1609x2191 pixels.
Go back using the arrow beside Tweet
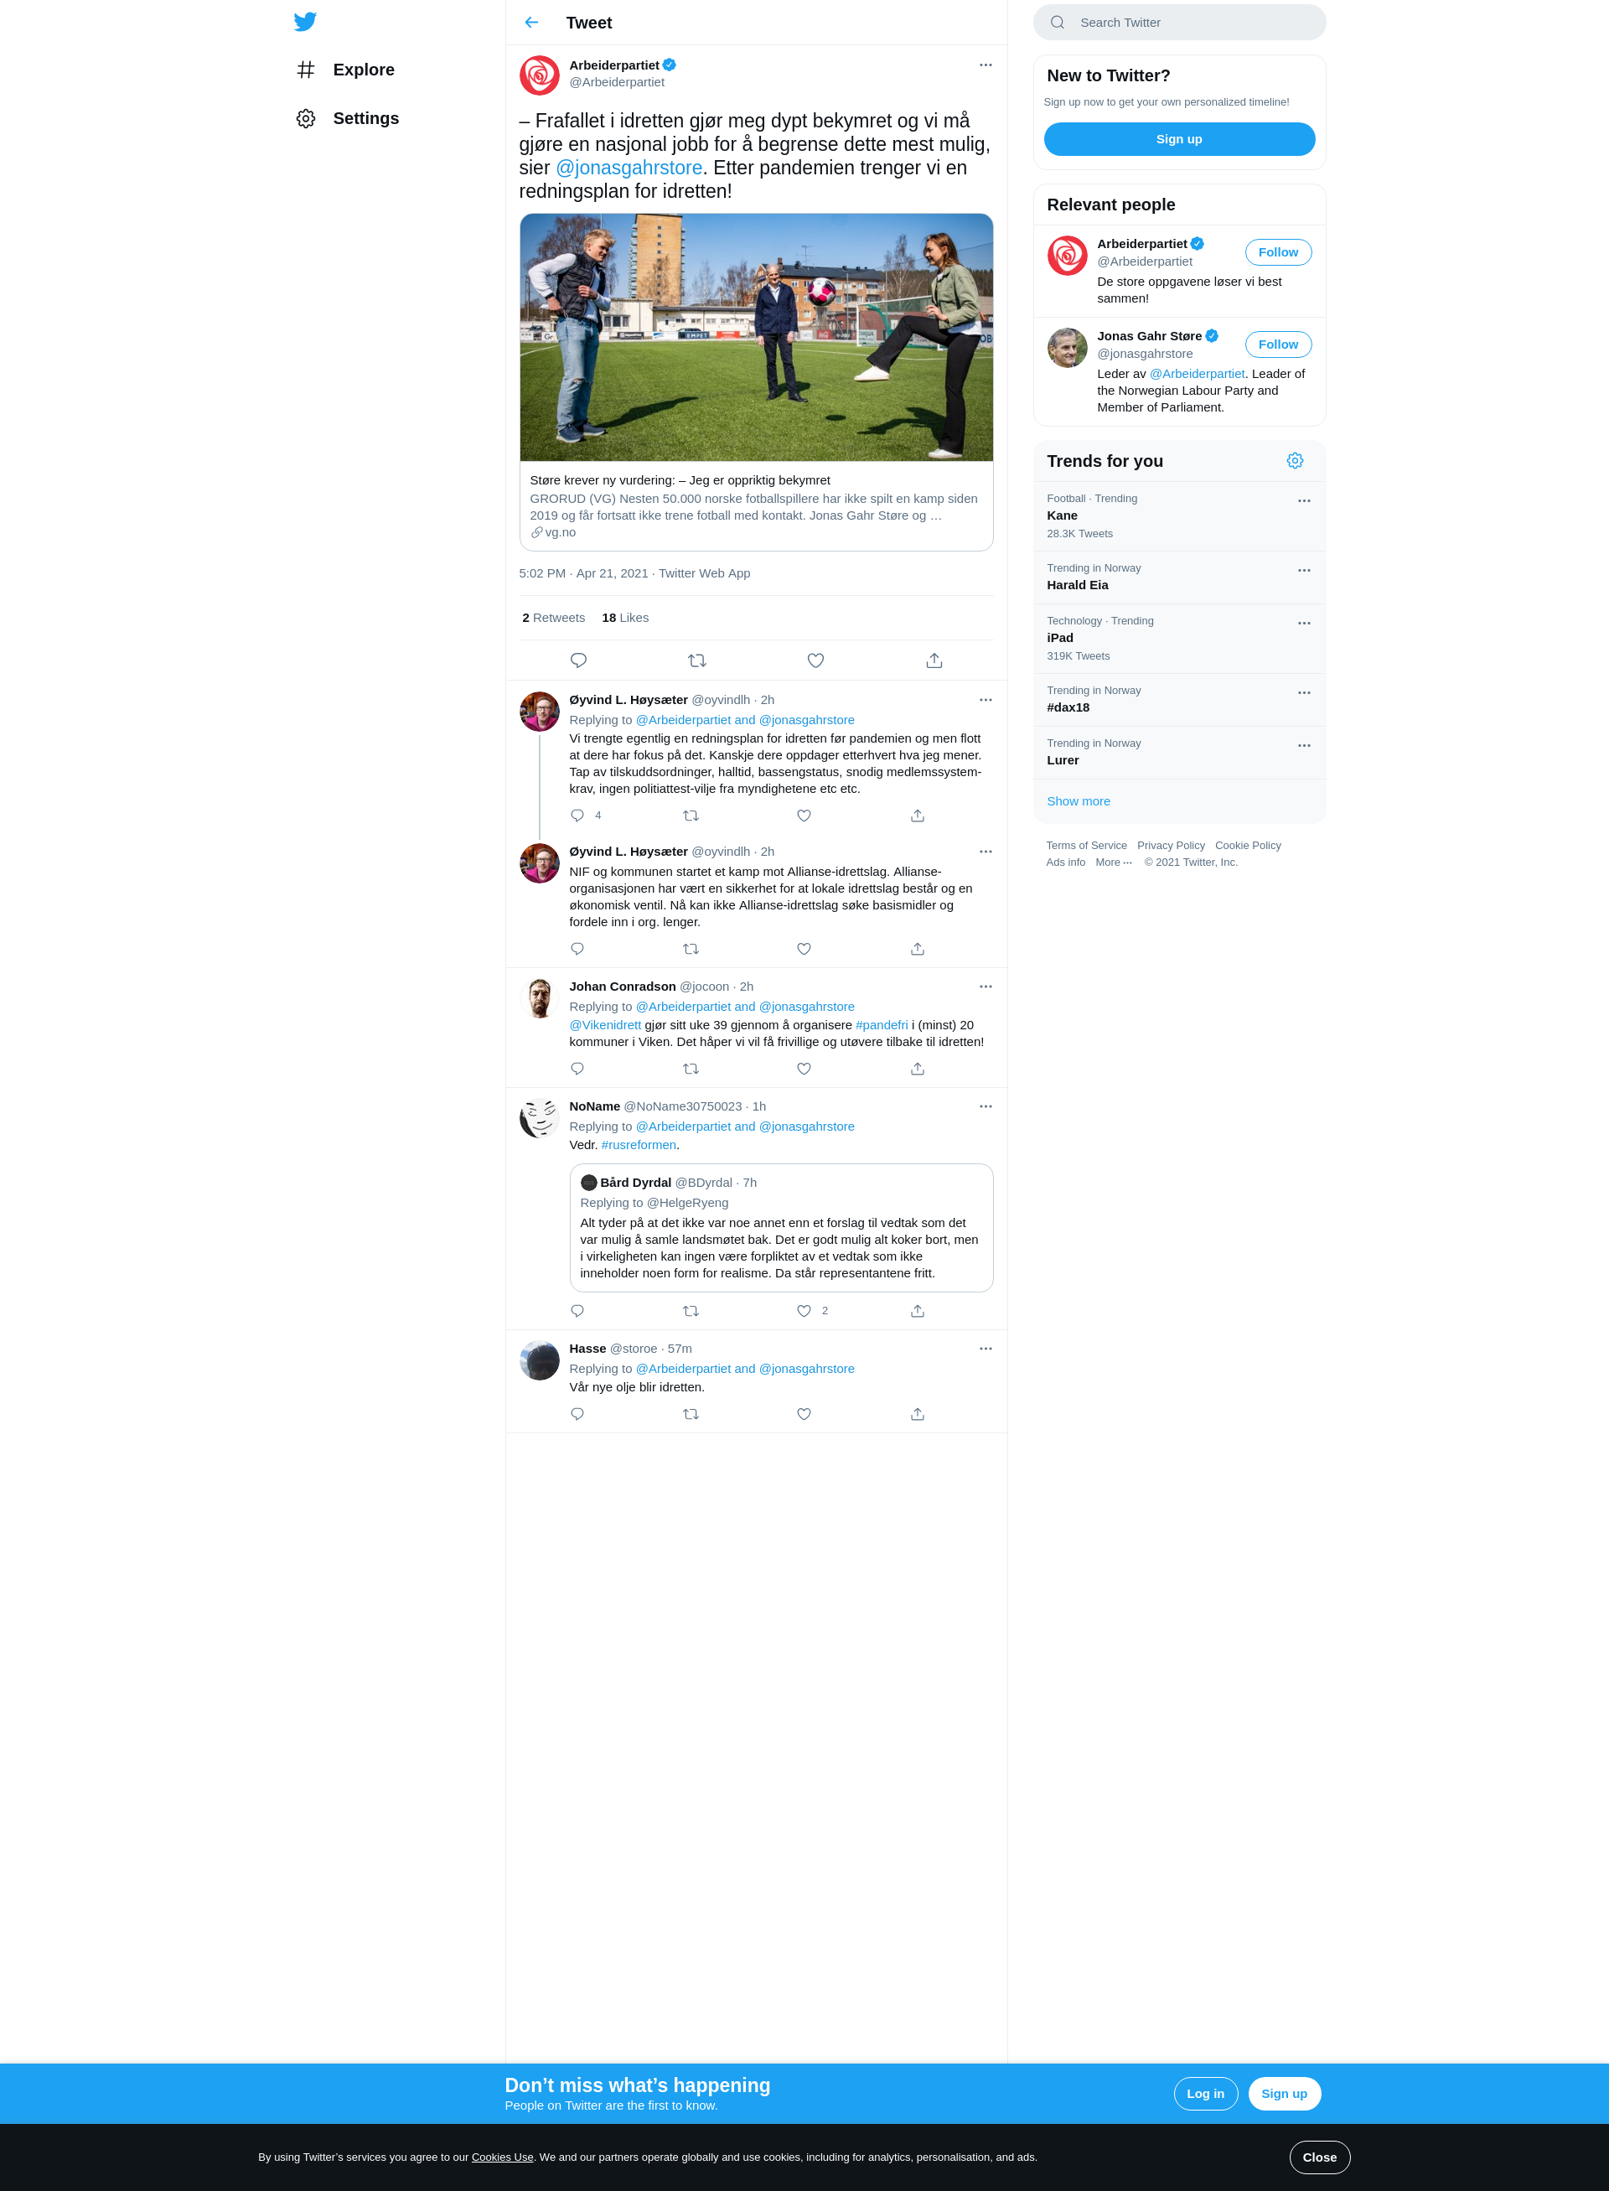click(532, 23)
